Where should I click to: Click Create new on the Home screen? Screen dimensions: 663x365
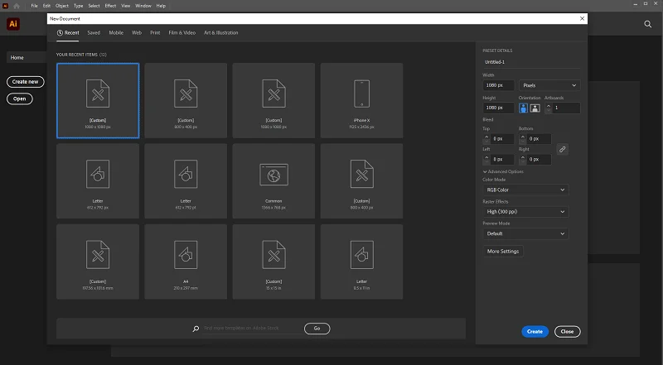click(x=26, y=82)
